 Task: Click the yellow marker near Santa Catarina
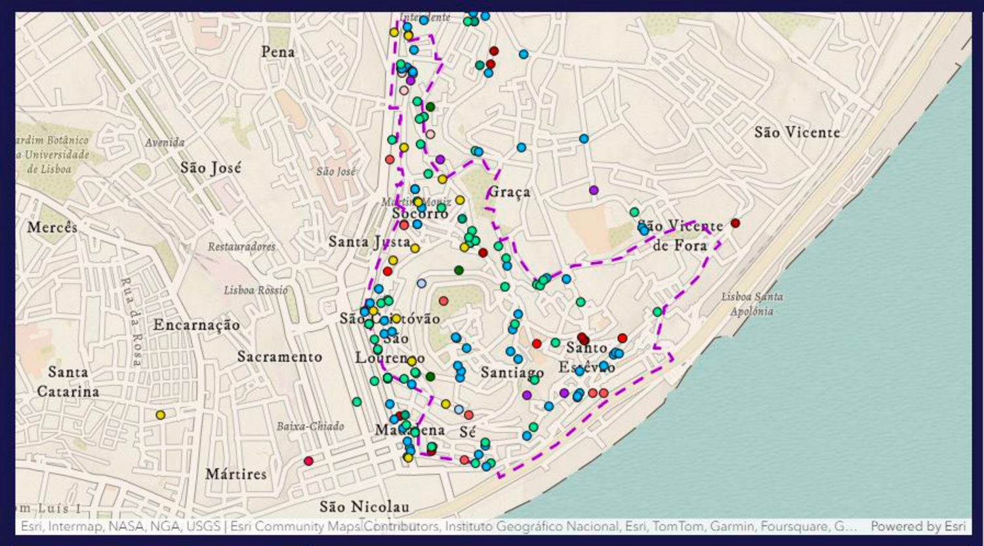click(160, 415)
